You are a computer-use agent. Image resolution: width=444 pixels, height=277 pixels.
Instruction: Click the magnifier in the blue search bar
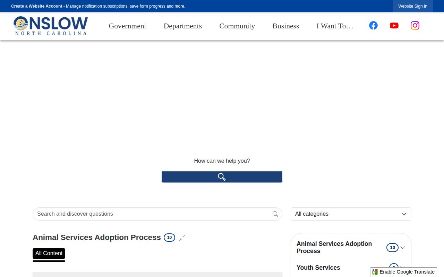[222, 177]
